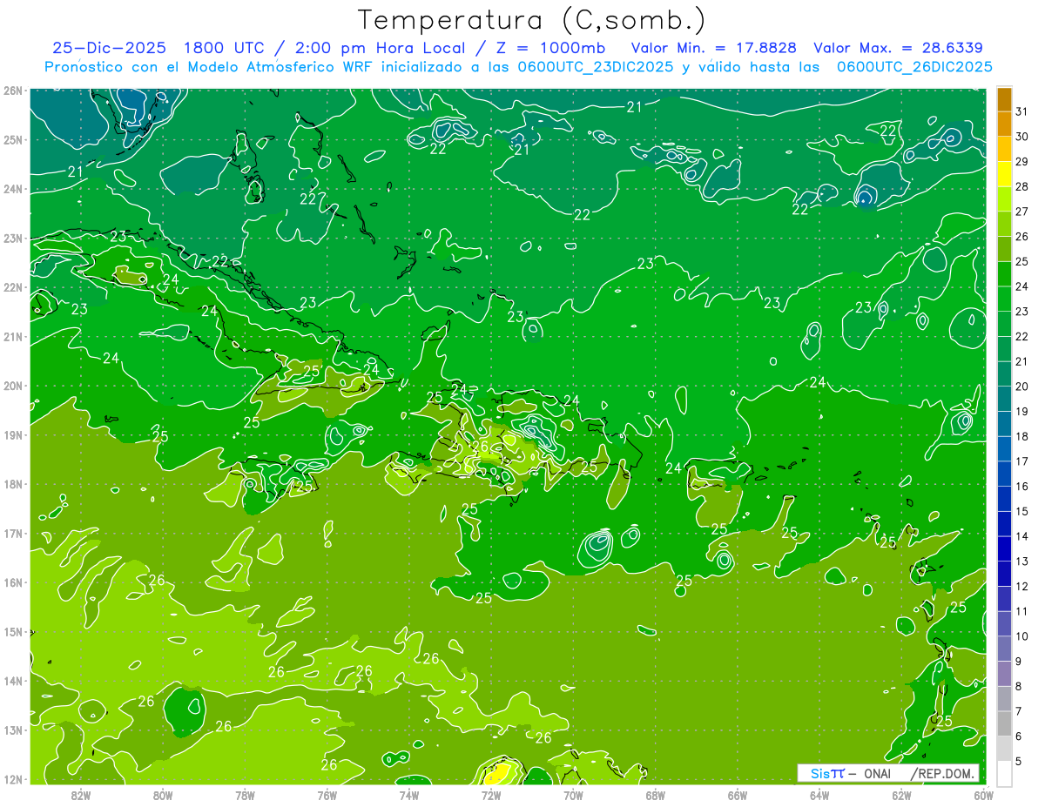Click the 23N latitude axis label

(x=13, y=238)
